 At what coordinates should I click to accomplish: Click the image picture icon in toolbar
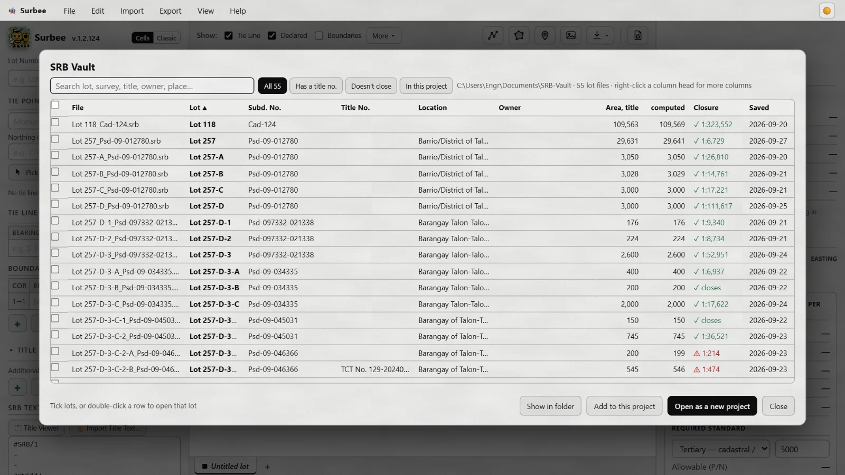coord(571,35)
